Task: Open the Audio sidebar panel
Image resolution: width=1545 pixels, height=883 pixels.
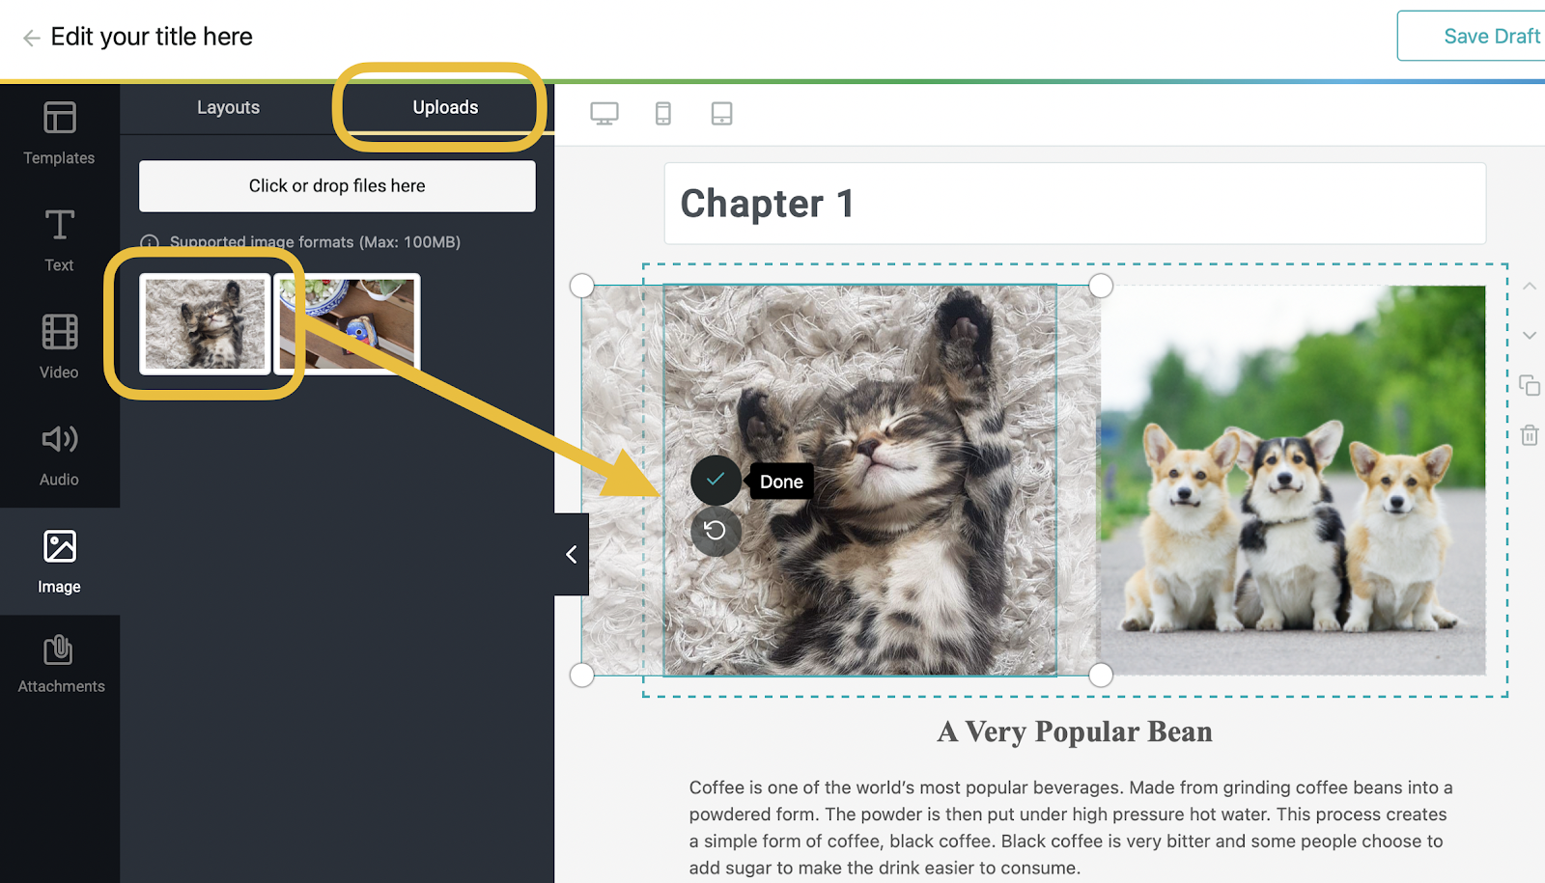Action: pos(59,455)
